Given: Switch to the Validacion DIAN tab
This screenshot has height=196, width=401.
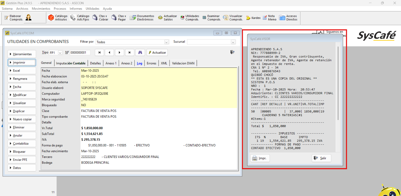Looking at the screenshot, I should (183, 63).
